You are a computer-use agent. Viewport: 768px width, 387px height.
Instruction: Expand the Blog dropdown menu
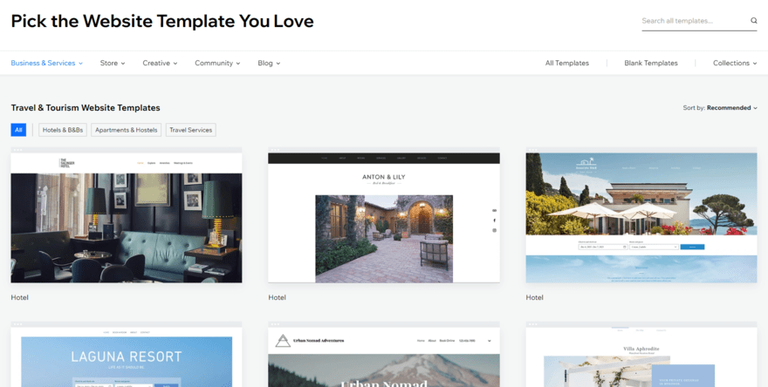click(269, 63)
